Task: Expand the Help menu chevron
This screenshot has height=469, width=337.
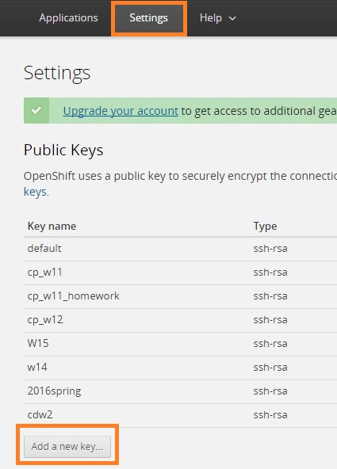Action: (232, 18)
